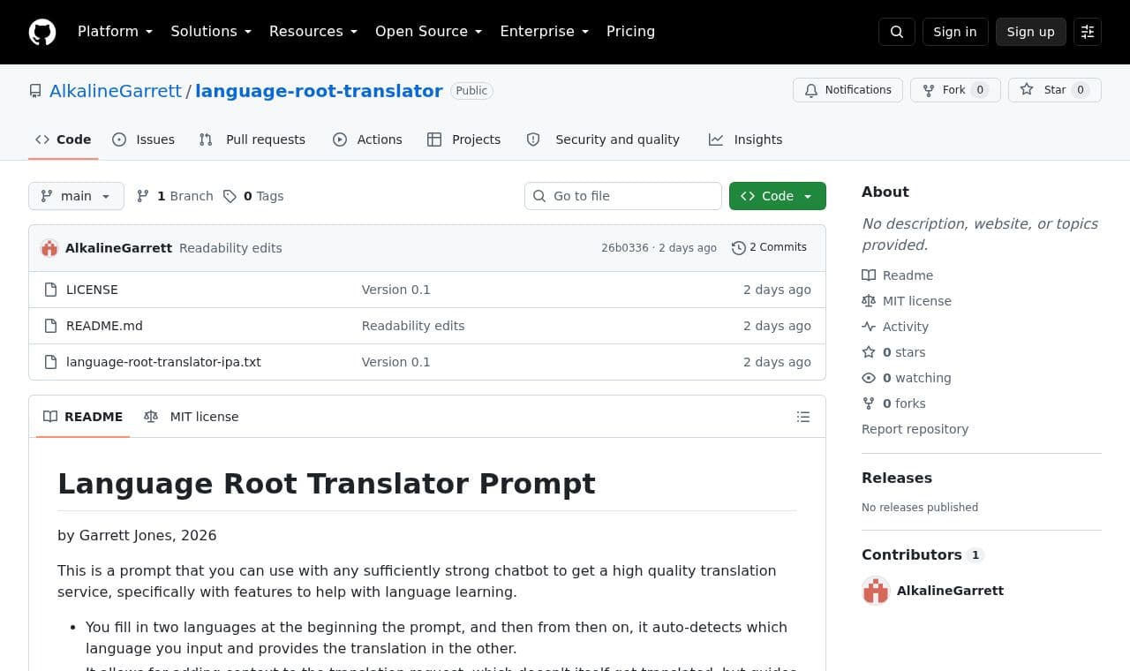Image resolution: width=1130 pixels, height=671 pixels.
Task: Click the AlkalineGarrett avatar in commit row
Action: coord(49,248)
